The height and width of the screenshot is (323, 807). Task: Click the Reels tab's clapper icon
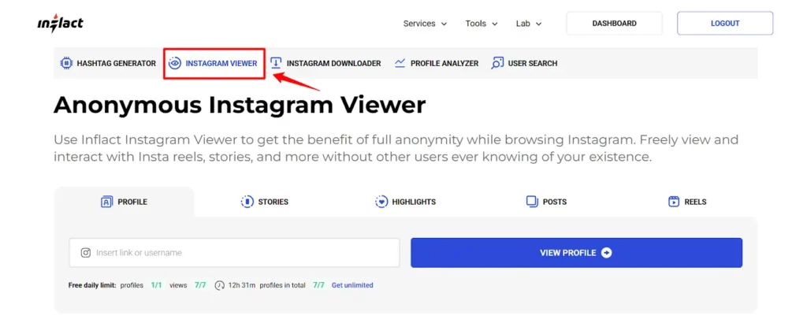[x=674, y=202]
